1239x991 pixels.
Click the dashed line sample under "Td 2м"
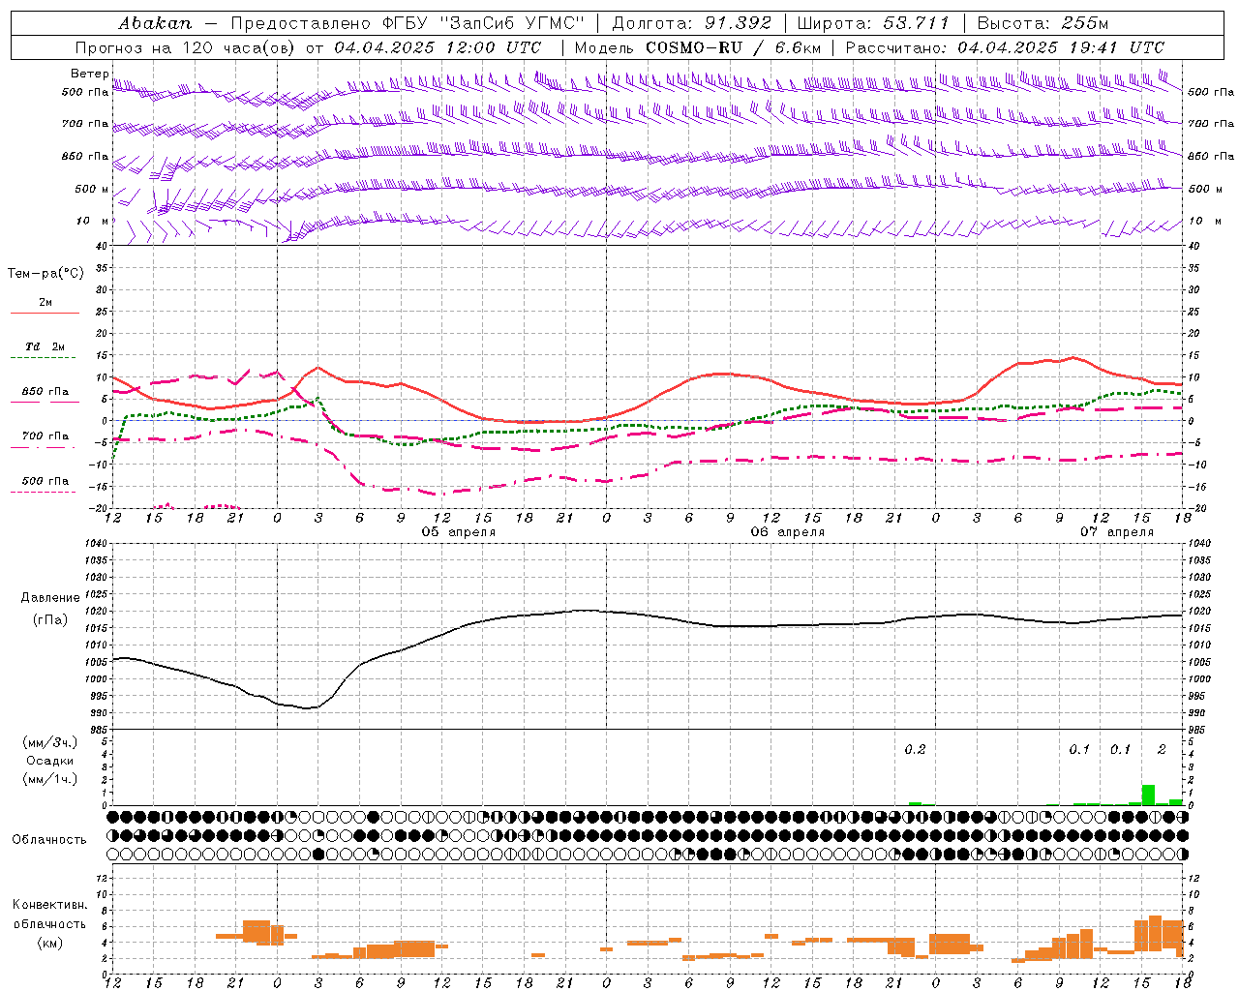43,358
